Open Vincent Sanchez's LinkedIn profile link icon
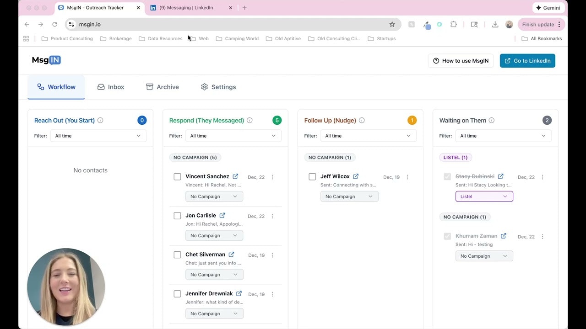The height and width of the screenshot is (329, 586). 235,176
